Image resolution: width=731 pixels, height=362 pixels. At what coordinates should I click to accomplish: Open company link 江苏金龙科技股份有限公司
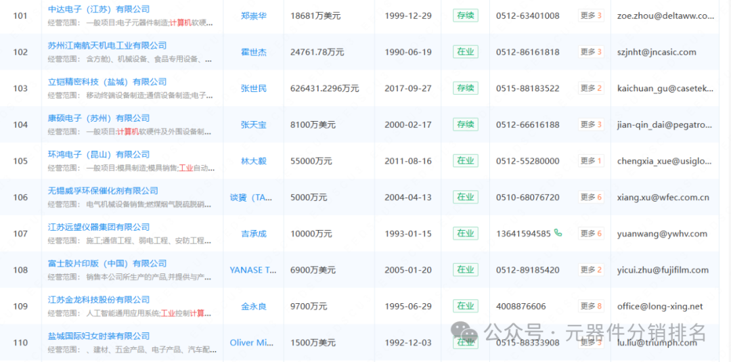[x=99, y=300]
